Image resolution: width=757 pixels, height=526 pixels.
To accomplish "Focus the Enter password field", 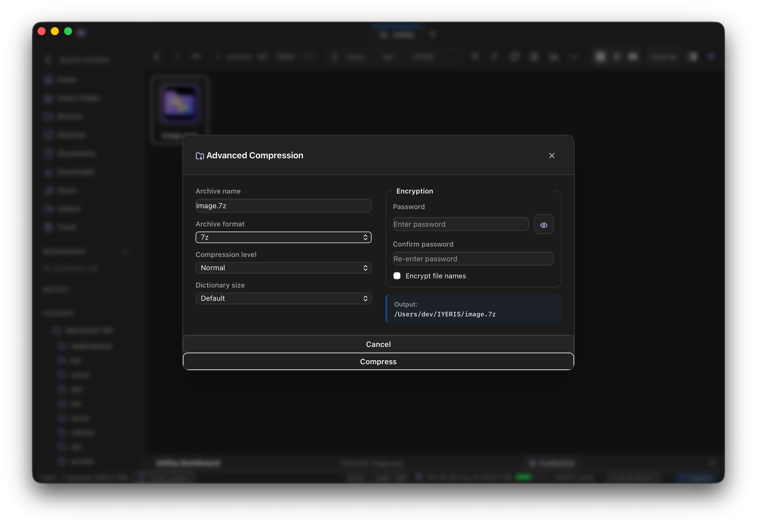I will [461, 224].
